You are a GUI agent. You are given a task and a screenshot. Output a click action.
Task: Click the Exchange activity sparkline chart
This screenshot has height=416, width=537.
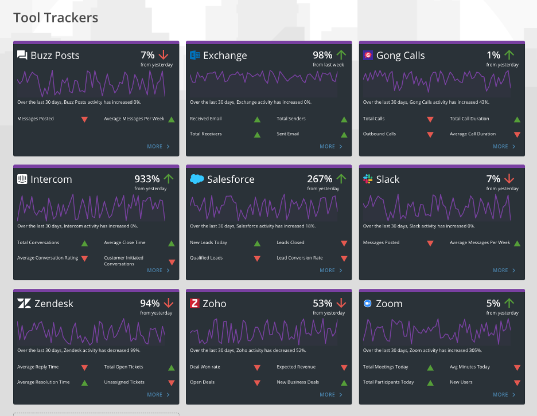pyautogui.click(x=264, y=84)
